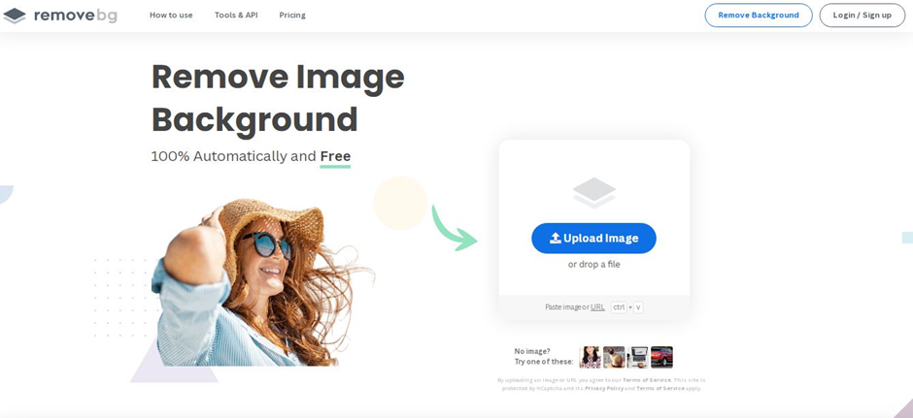This screenshot has height=418, width=913.
Task: Open the Login / Sign up page
Action: pyautogui.click(x=862, y=16)
